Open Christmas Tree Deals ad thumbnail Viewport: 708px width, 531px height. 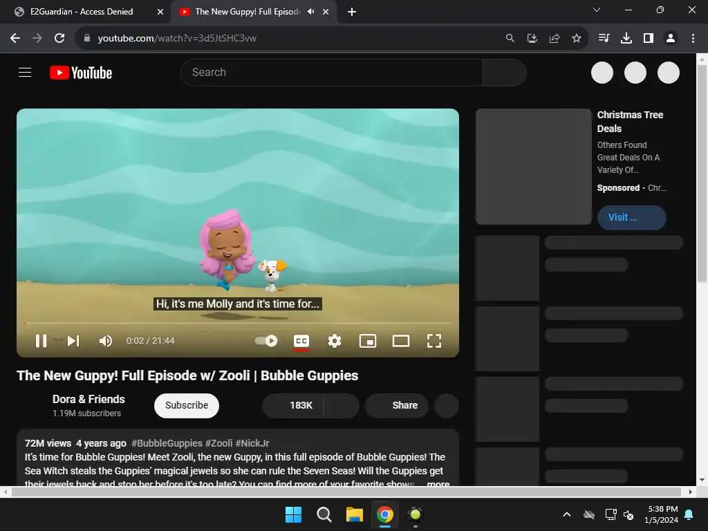(534, 166)
